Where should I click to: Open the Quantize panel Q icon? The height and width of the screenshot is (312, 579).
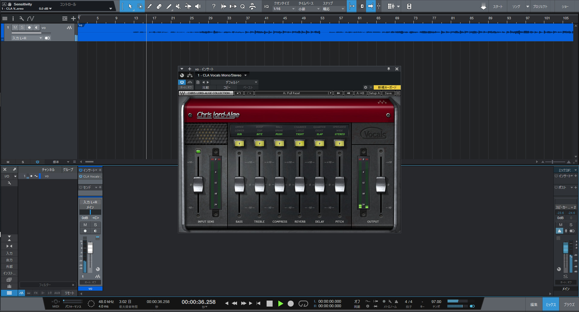(242, 6)
